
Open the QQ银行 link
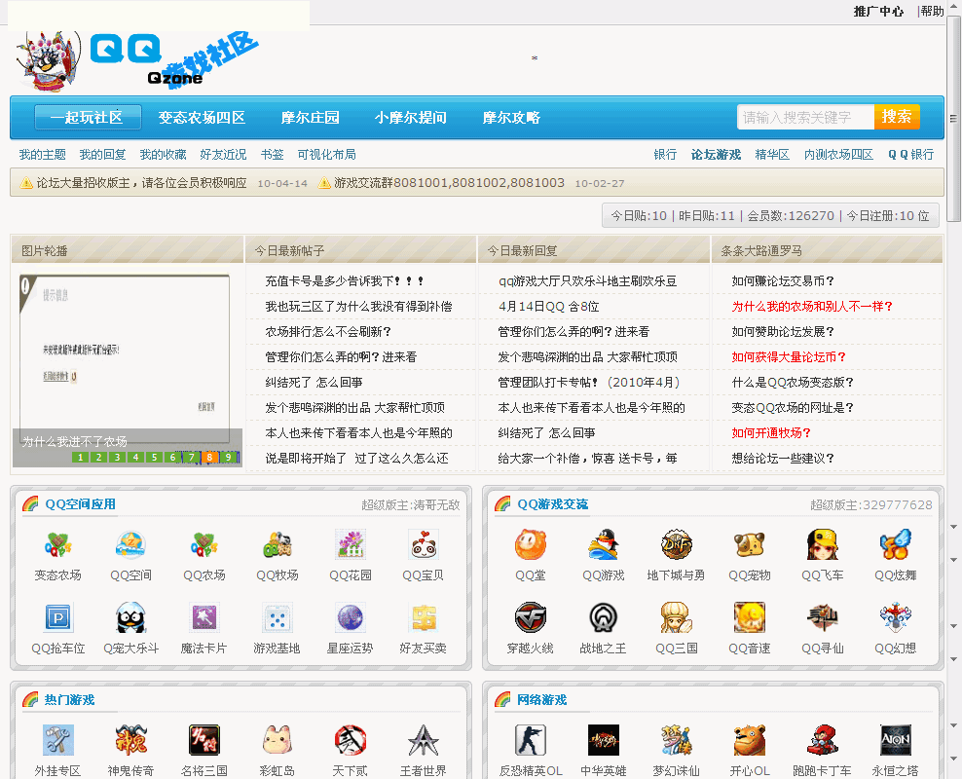pos(911,155)
